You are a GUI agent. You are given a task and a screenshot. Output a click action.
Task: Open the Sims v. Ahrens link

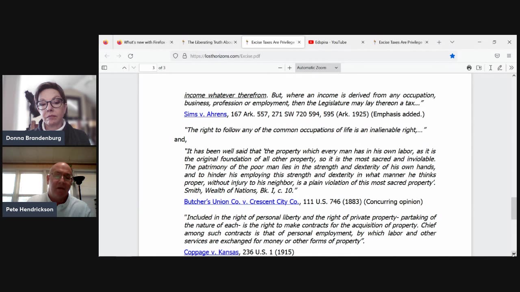tap(206, 114)
